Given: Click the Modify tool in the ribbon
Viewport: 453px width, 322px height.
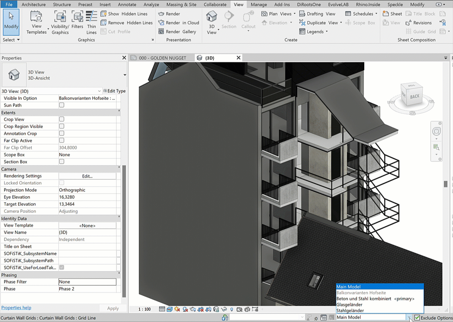Looking at the screenshot, I should (11, 20).
